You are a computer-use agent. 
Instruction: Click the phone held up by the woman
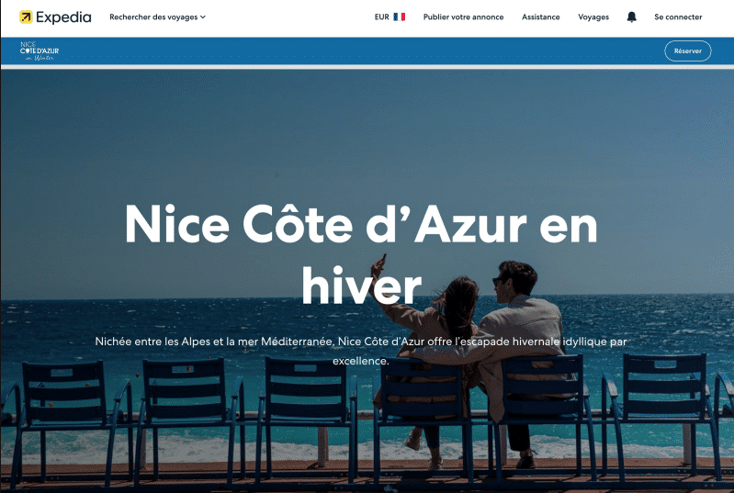pos(384,259)
